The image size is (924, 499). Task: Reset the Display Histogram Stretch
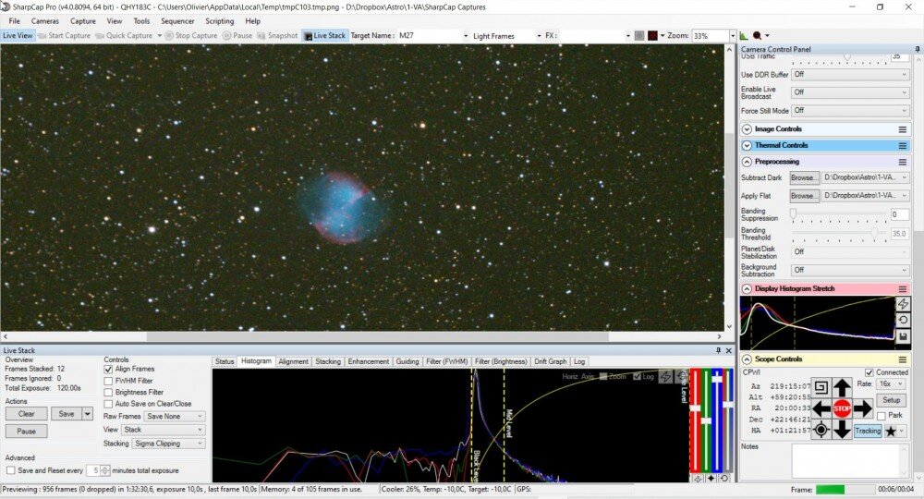coord(903,320)
